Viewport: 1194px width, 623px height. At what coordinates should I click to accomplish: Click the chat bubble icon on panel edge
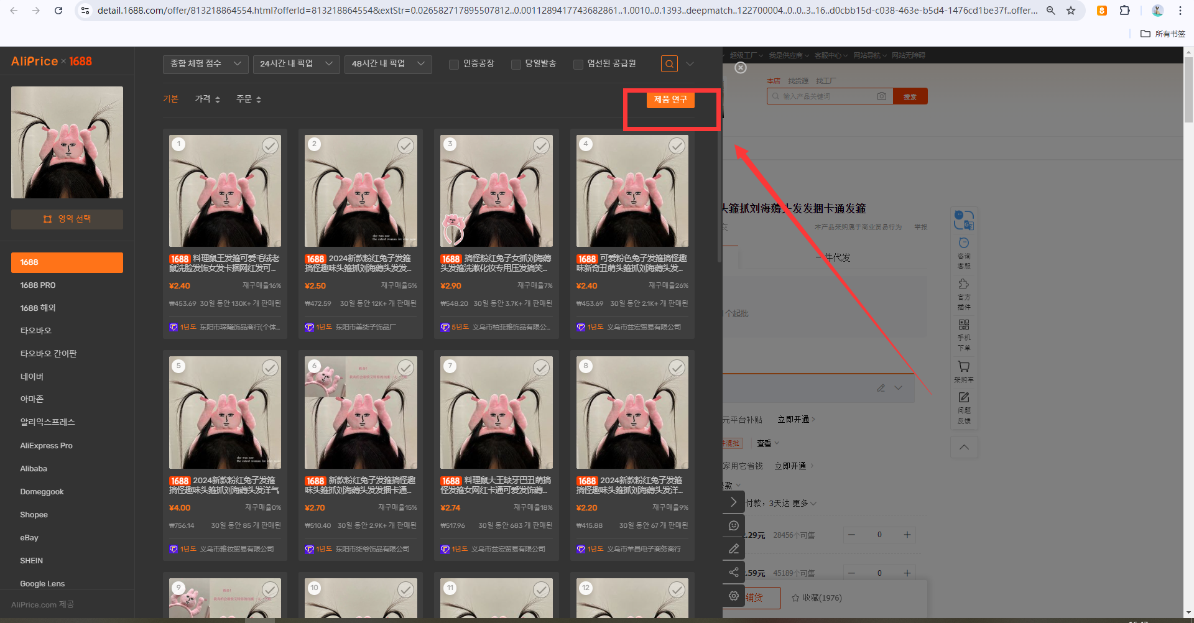tap(734, 525)
